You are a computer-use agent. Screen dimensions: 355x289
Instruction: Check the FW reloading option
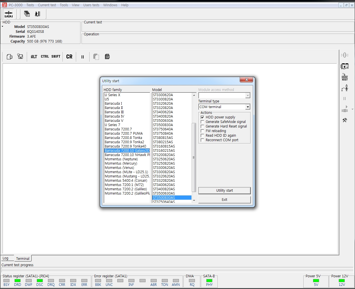202,131
